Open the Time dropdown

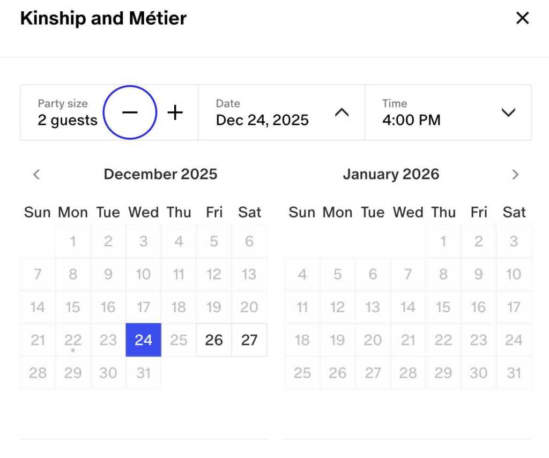pyautogui.click(x=508, y=112)
